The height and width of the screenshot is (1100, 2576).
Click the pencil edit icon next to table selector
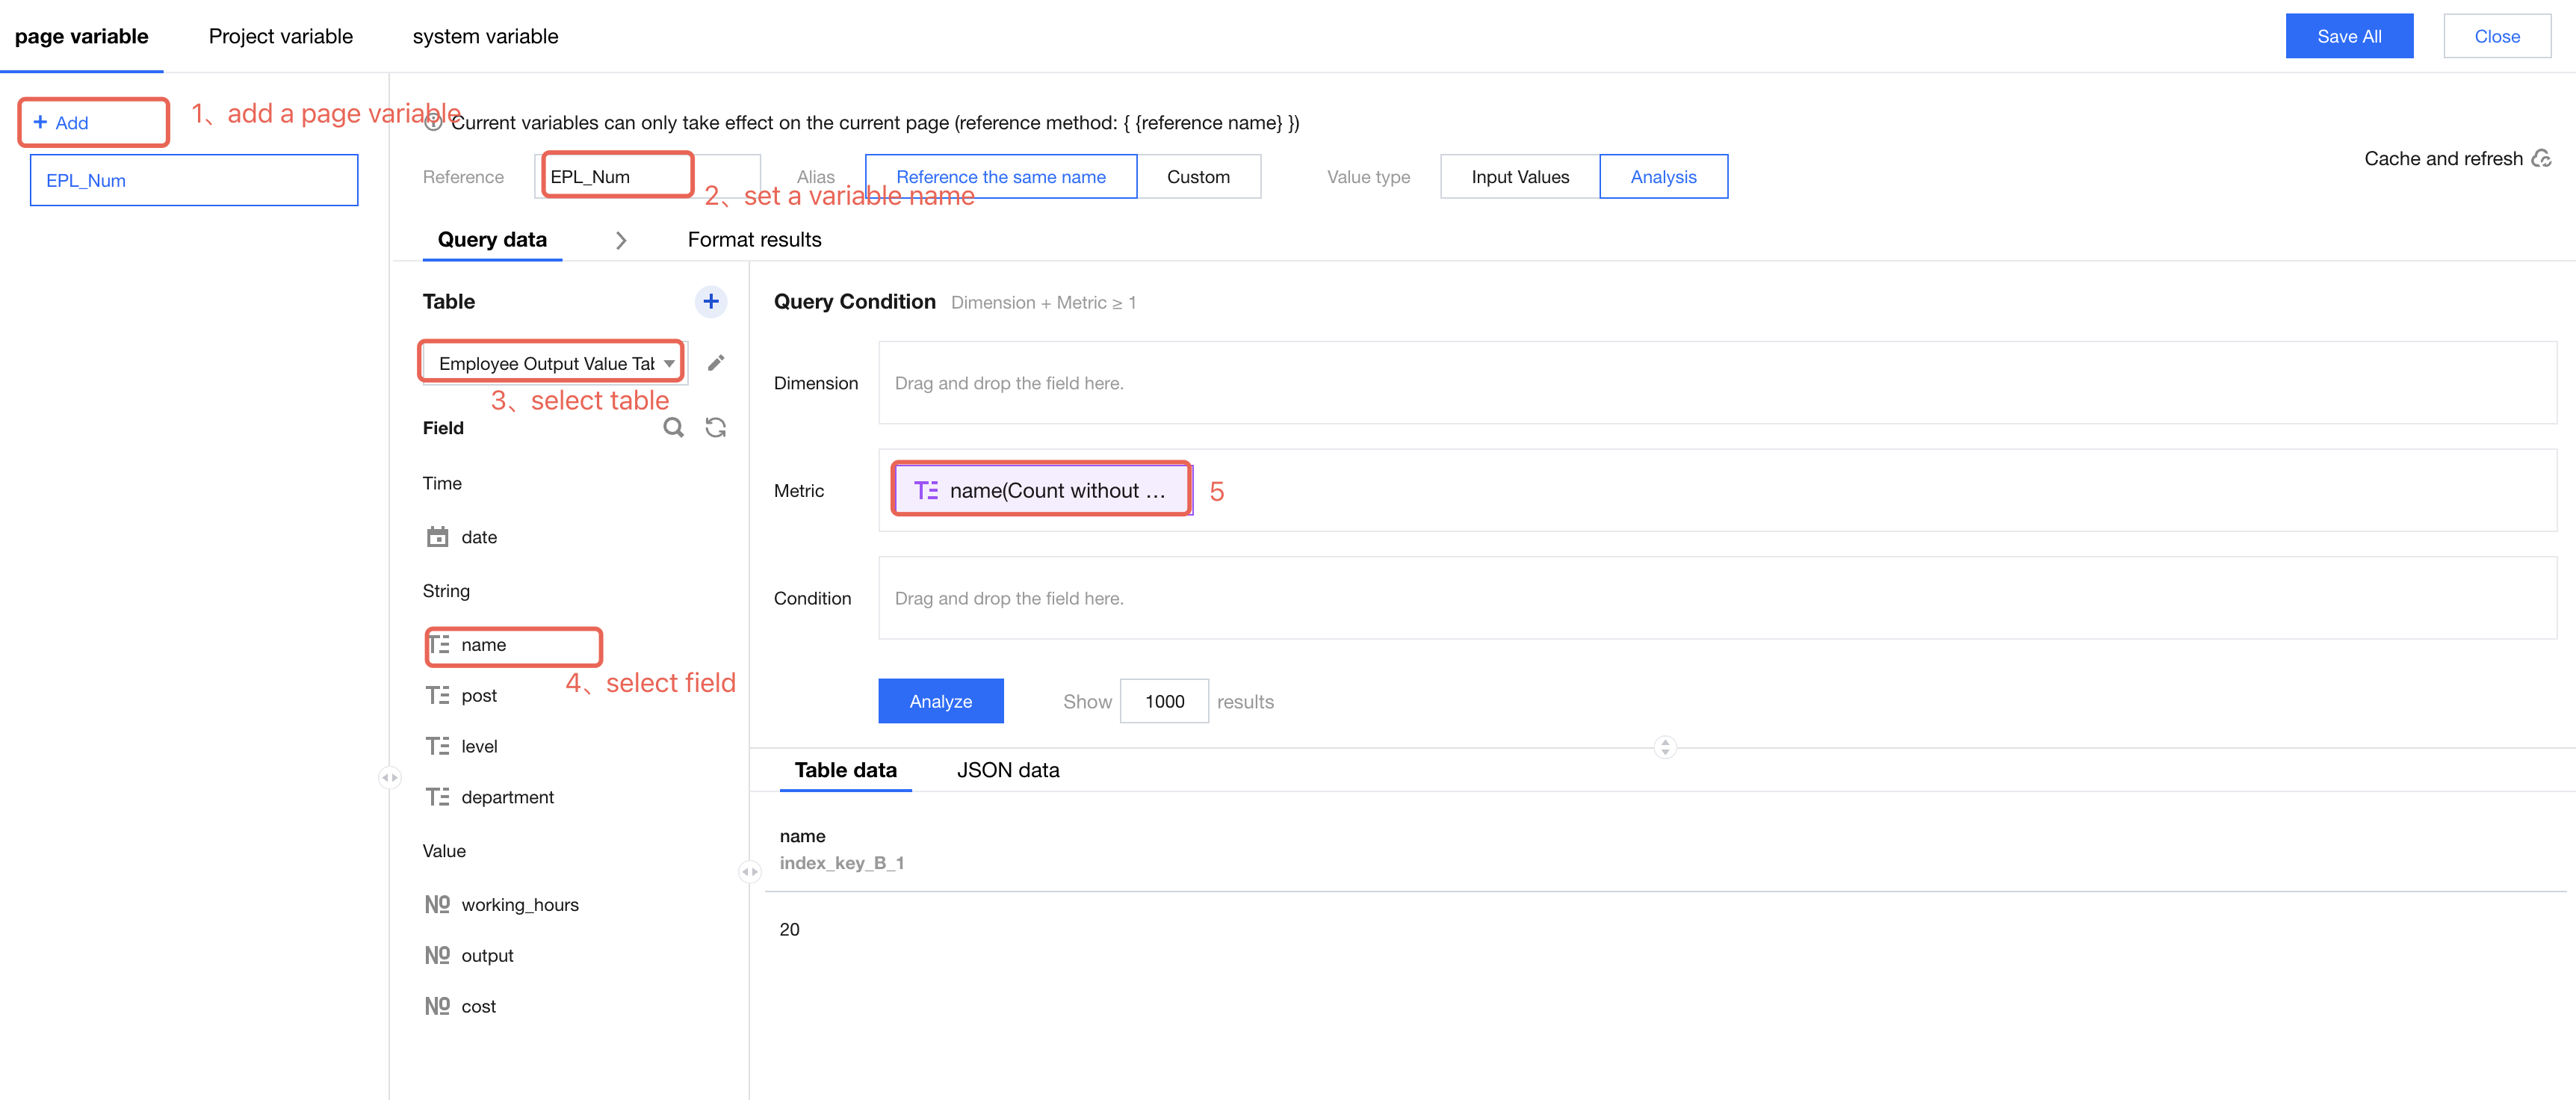[x=716, y=363]
